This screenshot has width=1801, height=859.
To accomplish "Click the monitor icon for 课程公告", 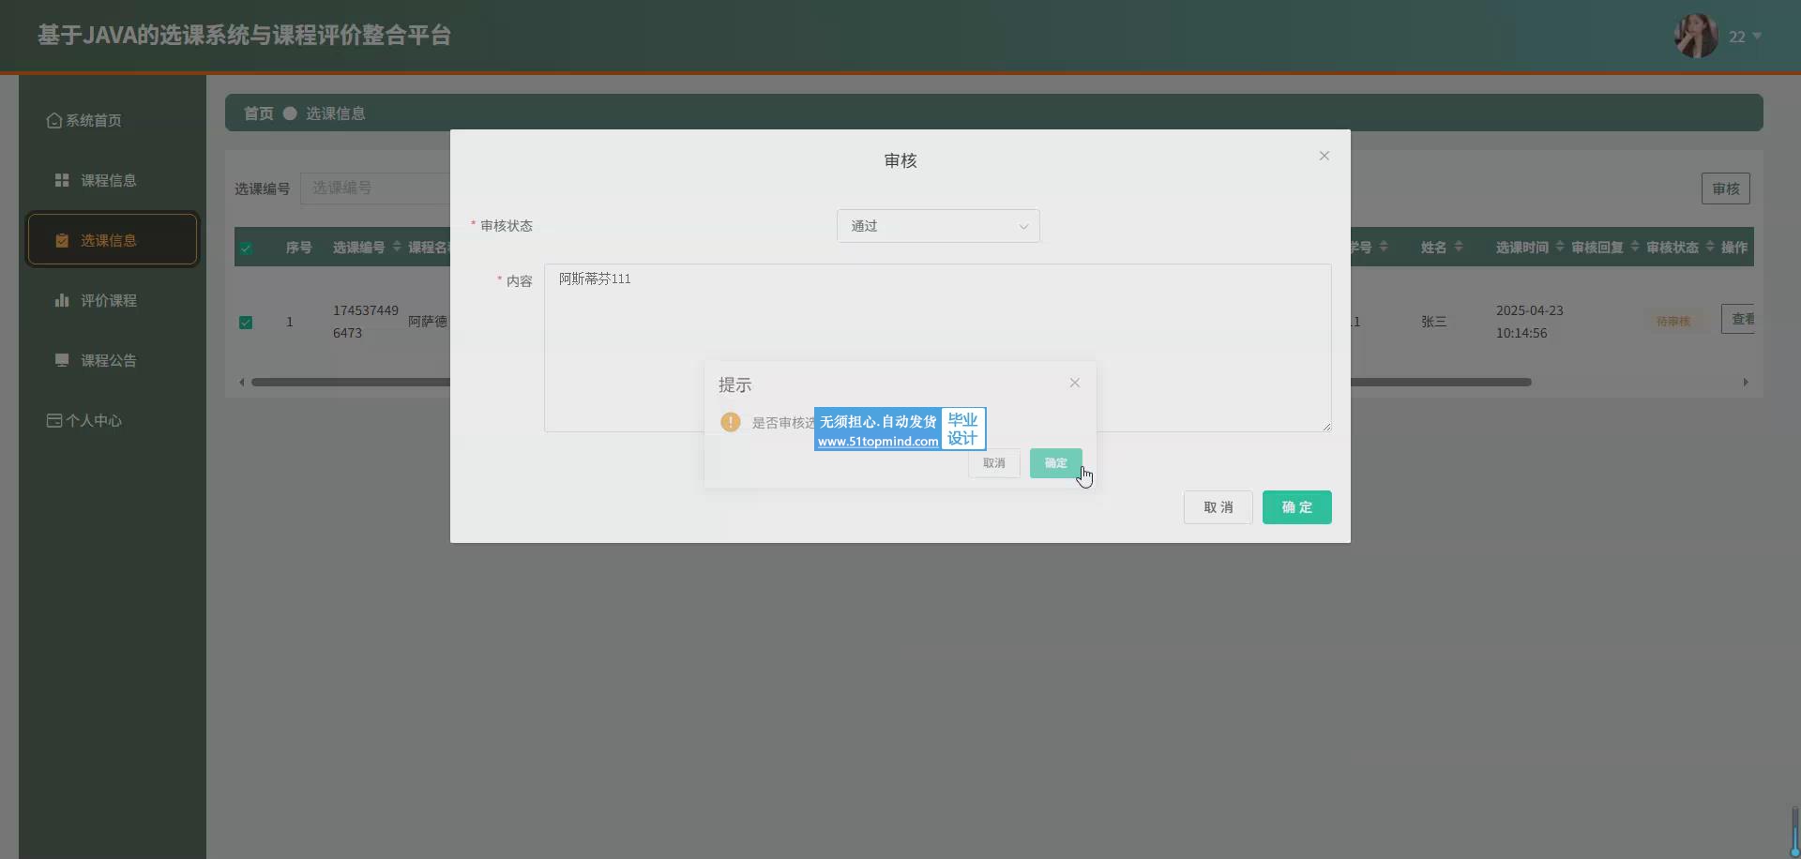I will (x=62, y=360).
